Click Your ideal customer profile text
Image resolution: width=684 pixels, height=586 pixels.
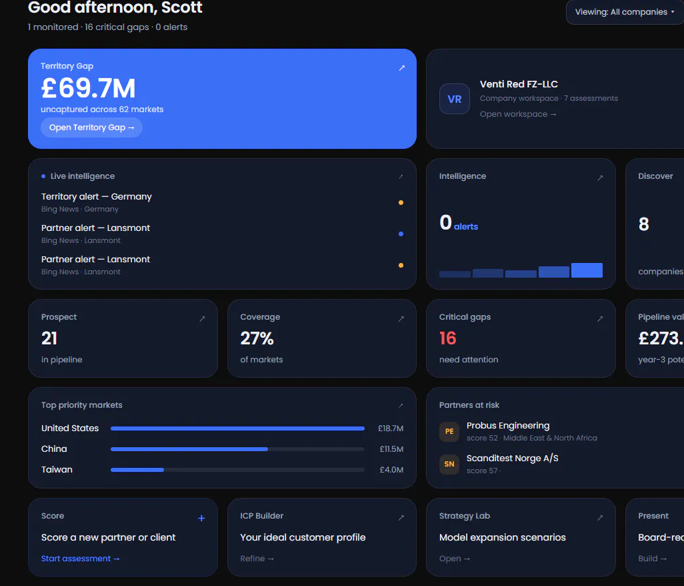pos(303,537)
